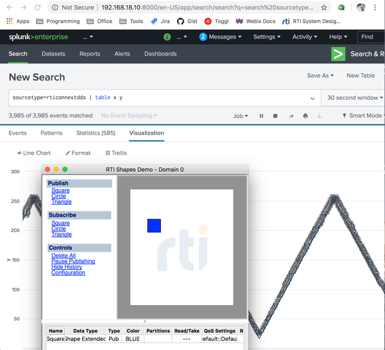Click Publish Circle link in Shapes Demo
Image resolution: width=385 pixels, height=350 pixels.
tap(58, 196)
